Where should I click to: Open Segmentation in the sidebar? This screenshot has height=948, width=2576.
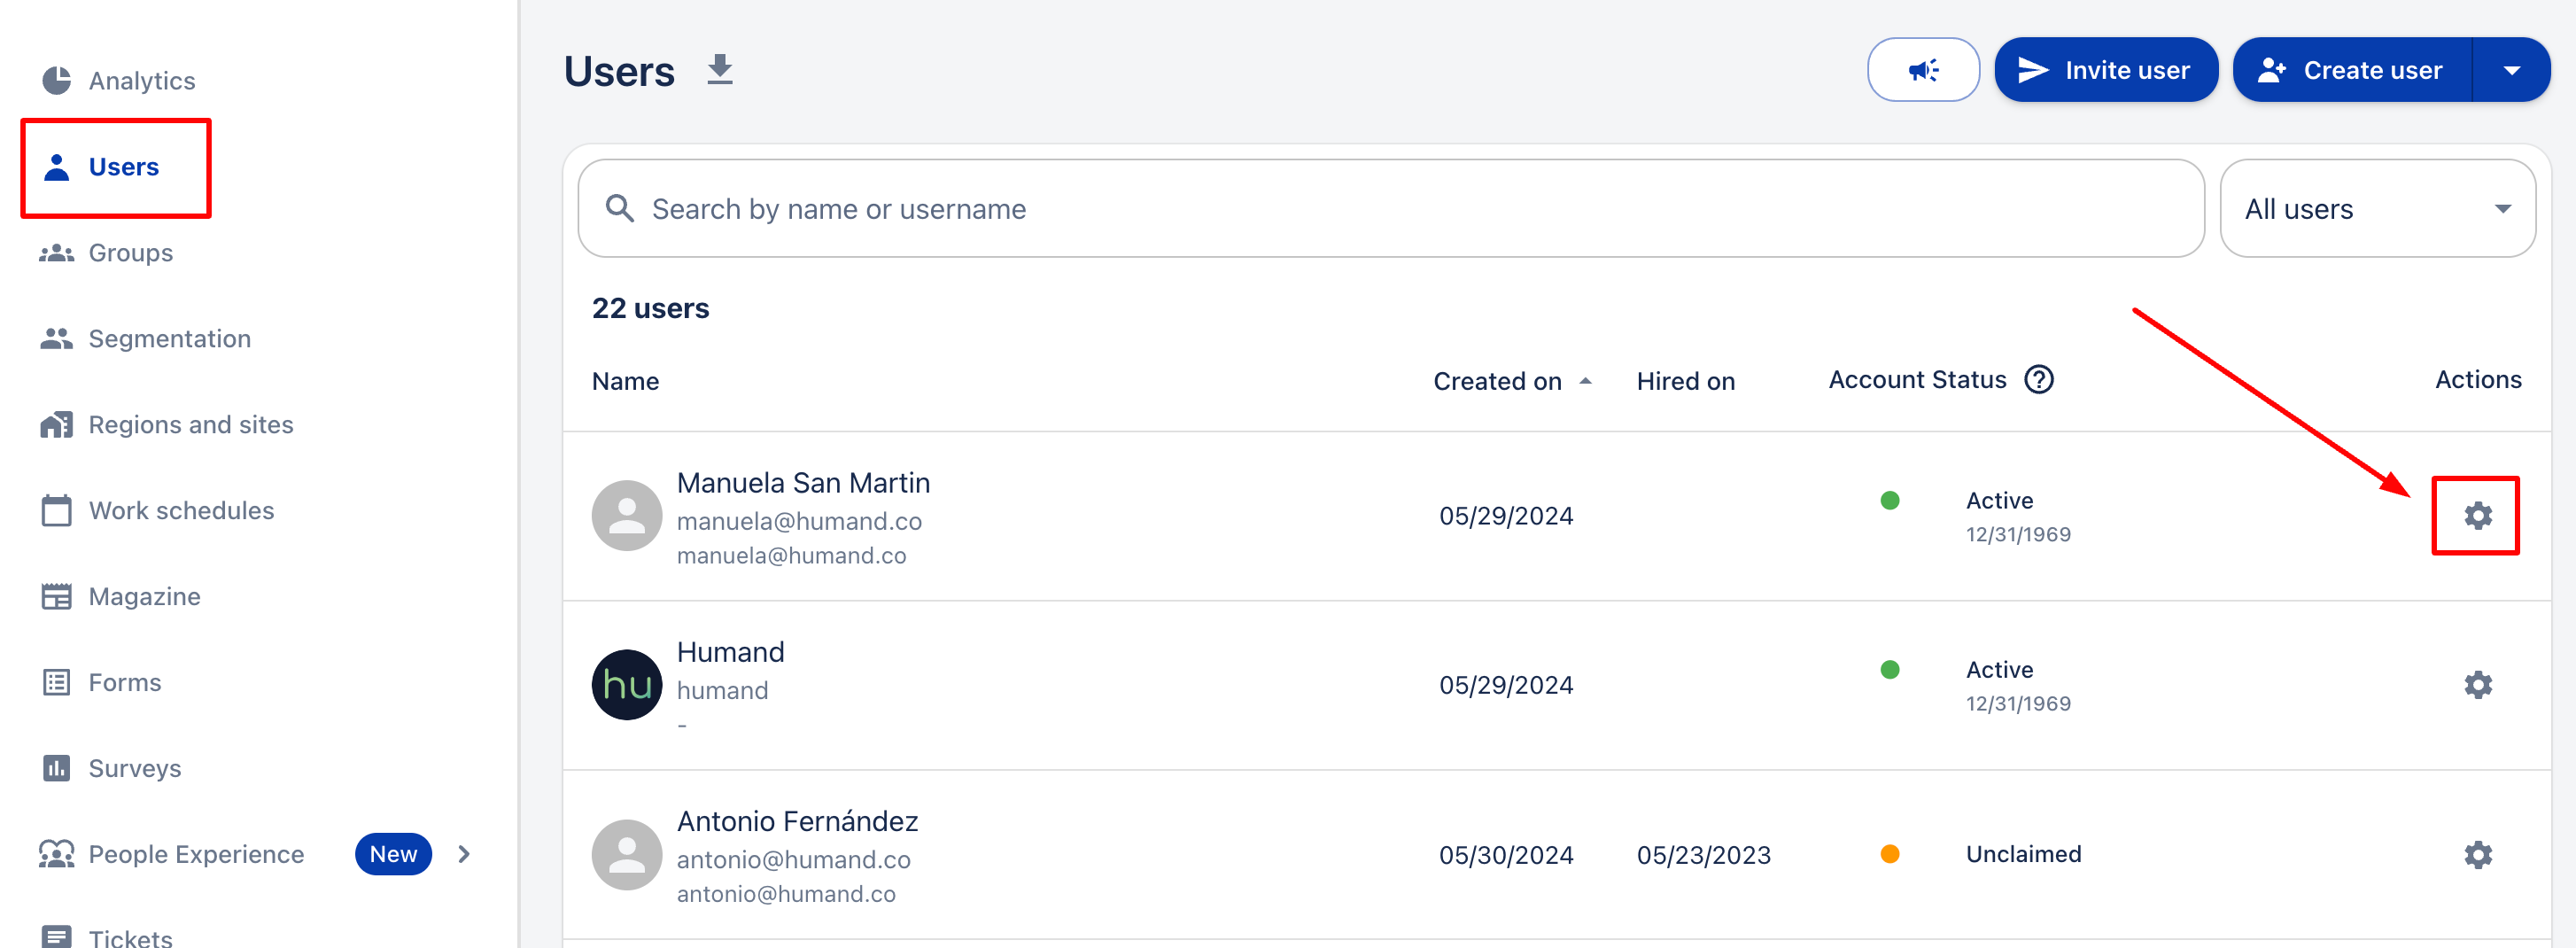[x=169, y=339]
